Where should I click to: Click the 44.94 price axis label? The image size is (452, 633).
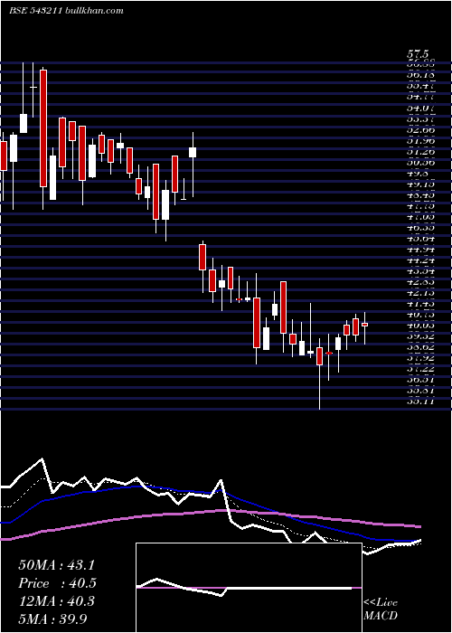[421, 250]
